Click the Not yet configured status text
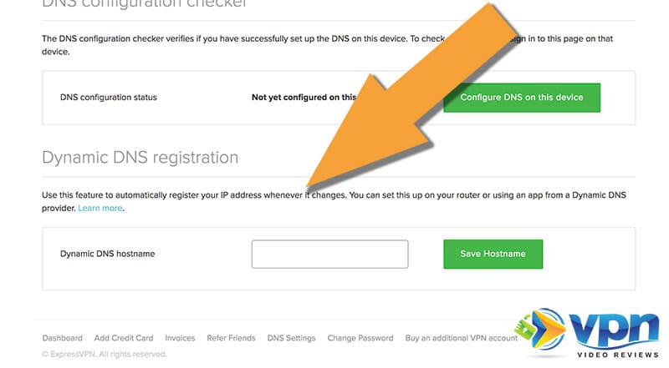 coord(304,97)
